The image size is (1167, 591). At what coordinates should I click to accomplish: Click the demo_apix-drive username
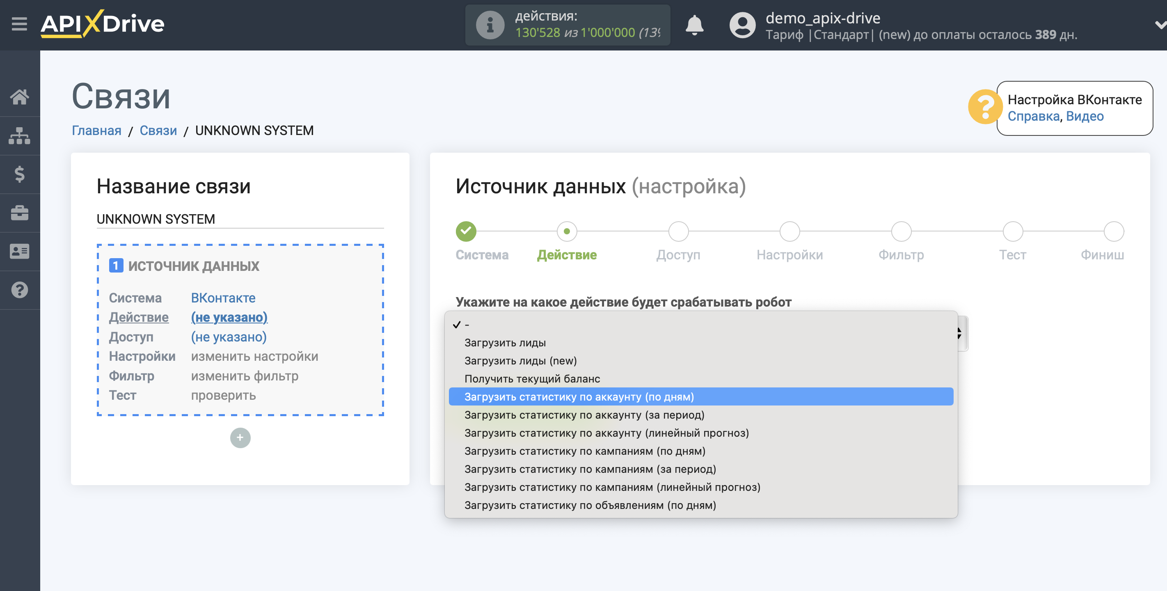tap(823, 18)
